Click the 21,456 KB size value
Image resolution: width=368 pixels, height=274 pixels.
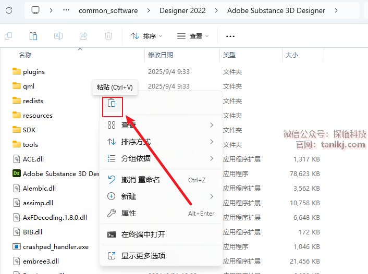coord(304,261)
